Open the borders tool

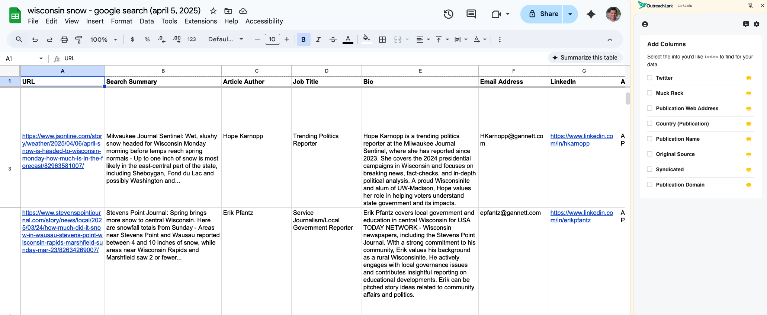(x=382, y=39)
